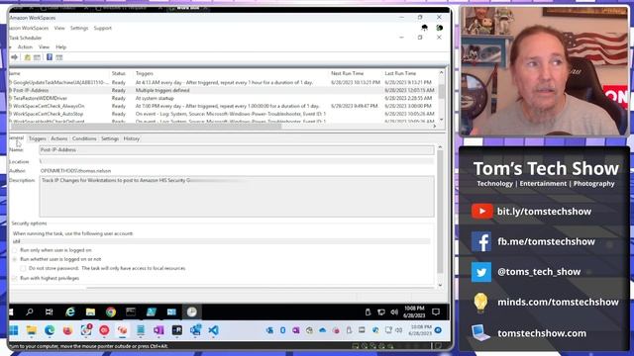Click the 'Multiple triggers defined' trigger cell
This screenshot has height=356, width=634.
click(162, 90)
